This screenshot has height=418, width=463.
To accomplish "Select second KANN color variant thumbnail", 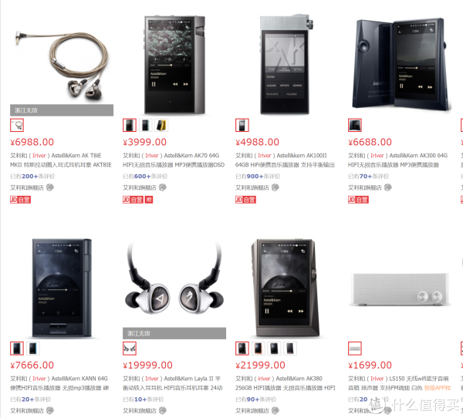I will click(32, 349).
